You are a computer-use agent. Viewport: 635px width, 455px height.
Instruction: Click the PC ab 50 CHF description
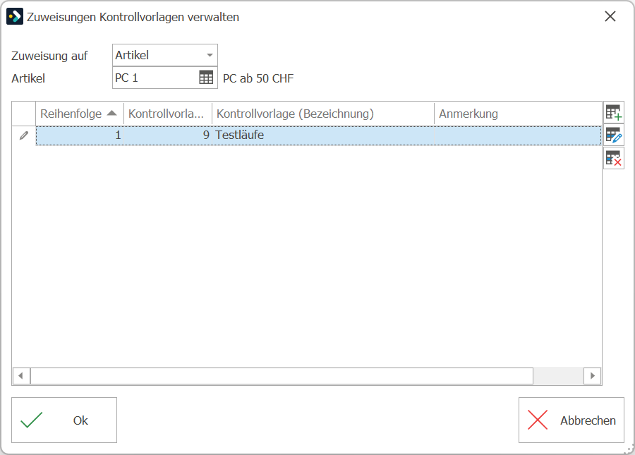tap(258, 78)
